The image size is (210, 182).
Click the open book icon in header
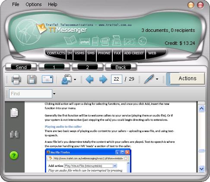tap(70, 40)
